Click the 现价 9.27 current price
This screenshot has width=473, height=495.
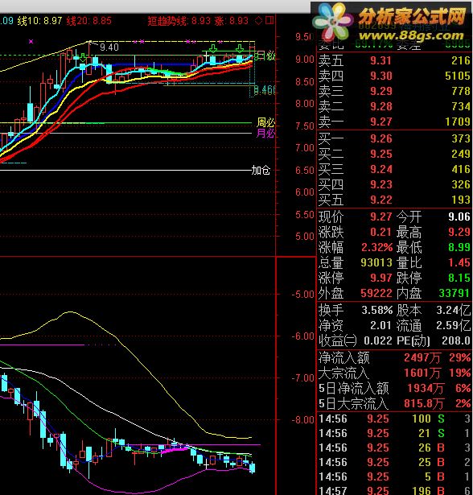click(x=380, y=217)
